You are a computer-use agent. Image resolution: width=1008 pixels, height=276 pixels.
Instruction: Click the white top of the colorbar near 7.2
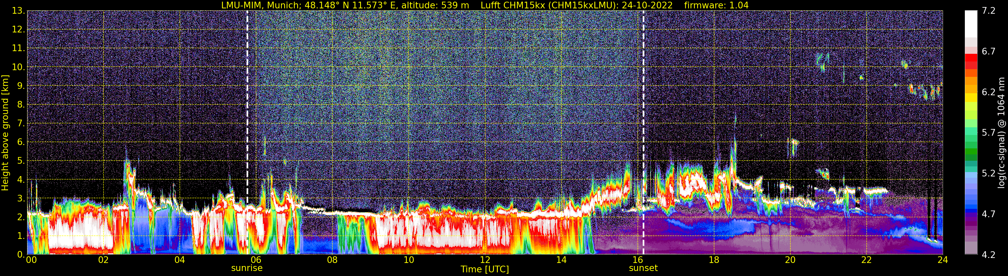(x=971, y=23)
